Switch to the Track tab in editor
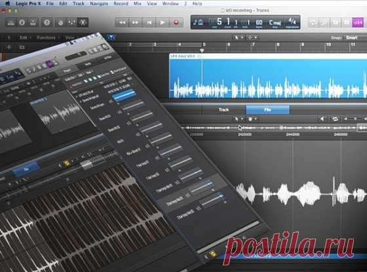This screenshot has width=367, height=272. pos(223,110)
